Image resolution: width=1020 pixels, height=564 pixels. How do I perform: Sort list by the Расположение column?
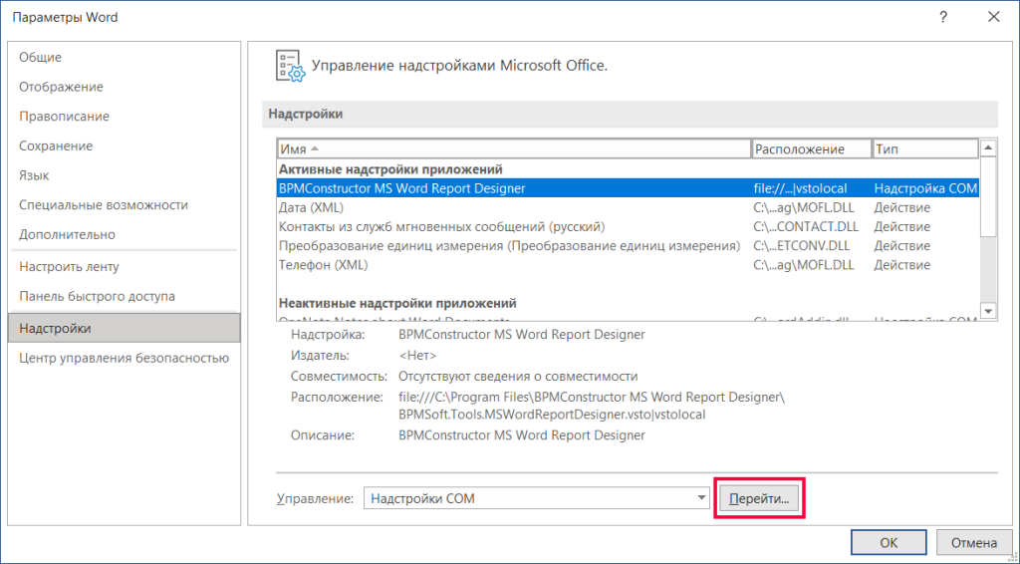(811, 148)
